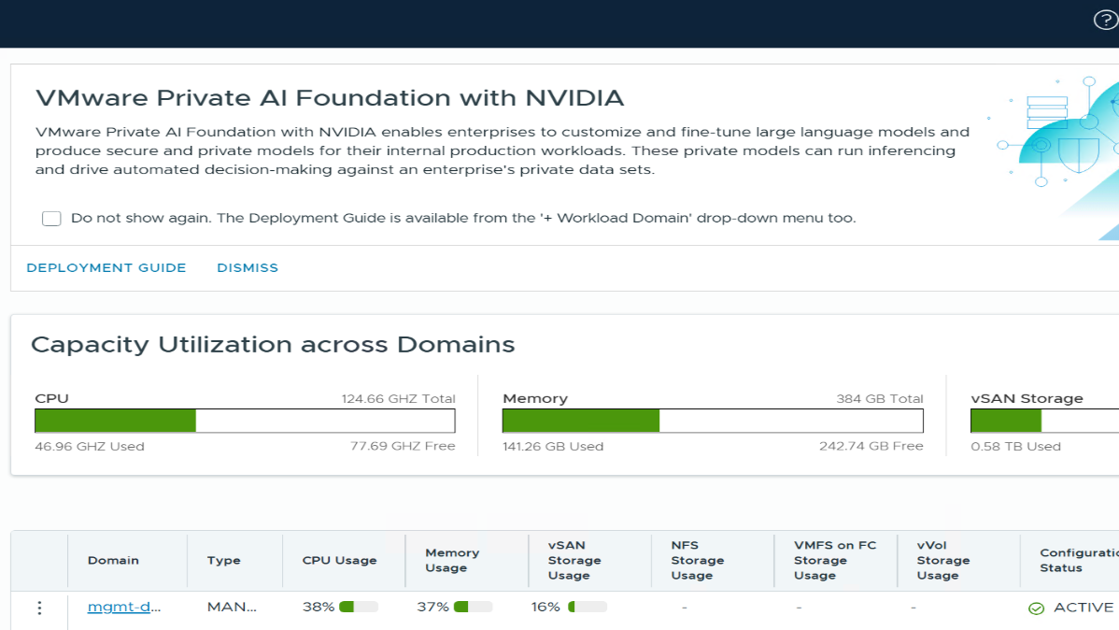Sort table by Type column header

pos(224,561)
